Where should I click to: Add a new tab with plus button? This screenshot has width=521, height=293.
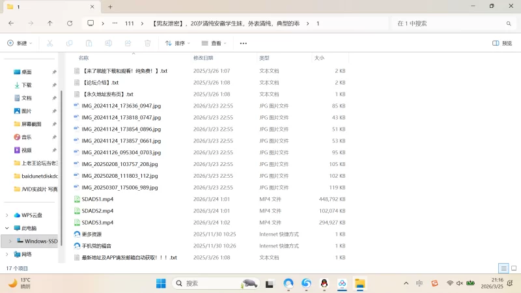coord(110,7)
